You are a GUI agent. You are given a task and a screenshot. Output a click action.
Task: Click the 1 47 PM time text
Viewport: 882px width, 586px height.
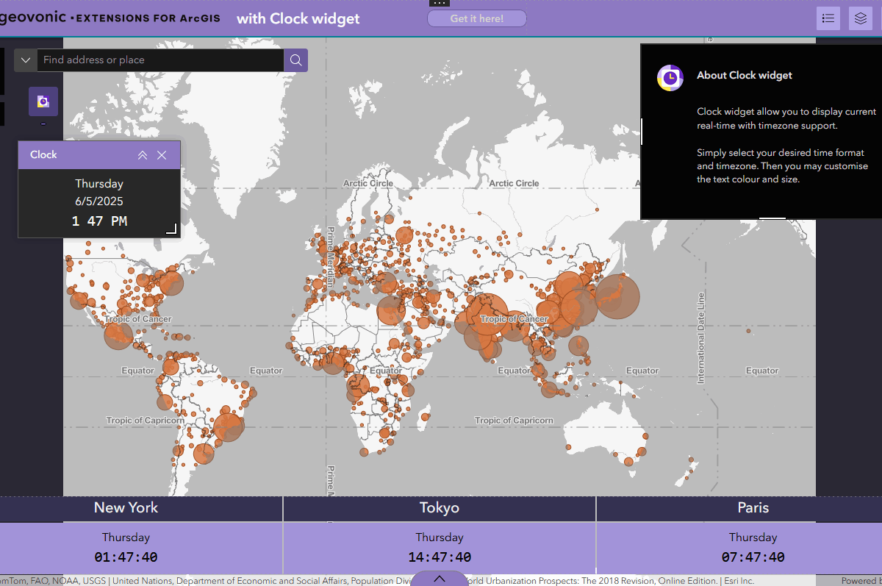99,221
